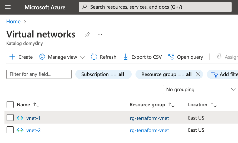This screenshot has width=238, height=143.
Task: Click the Add filter button label
Action: click(229, 74)
